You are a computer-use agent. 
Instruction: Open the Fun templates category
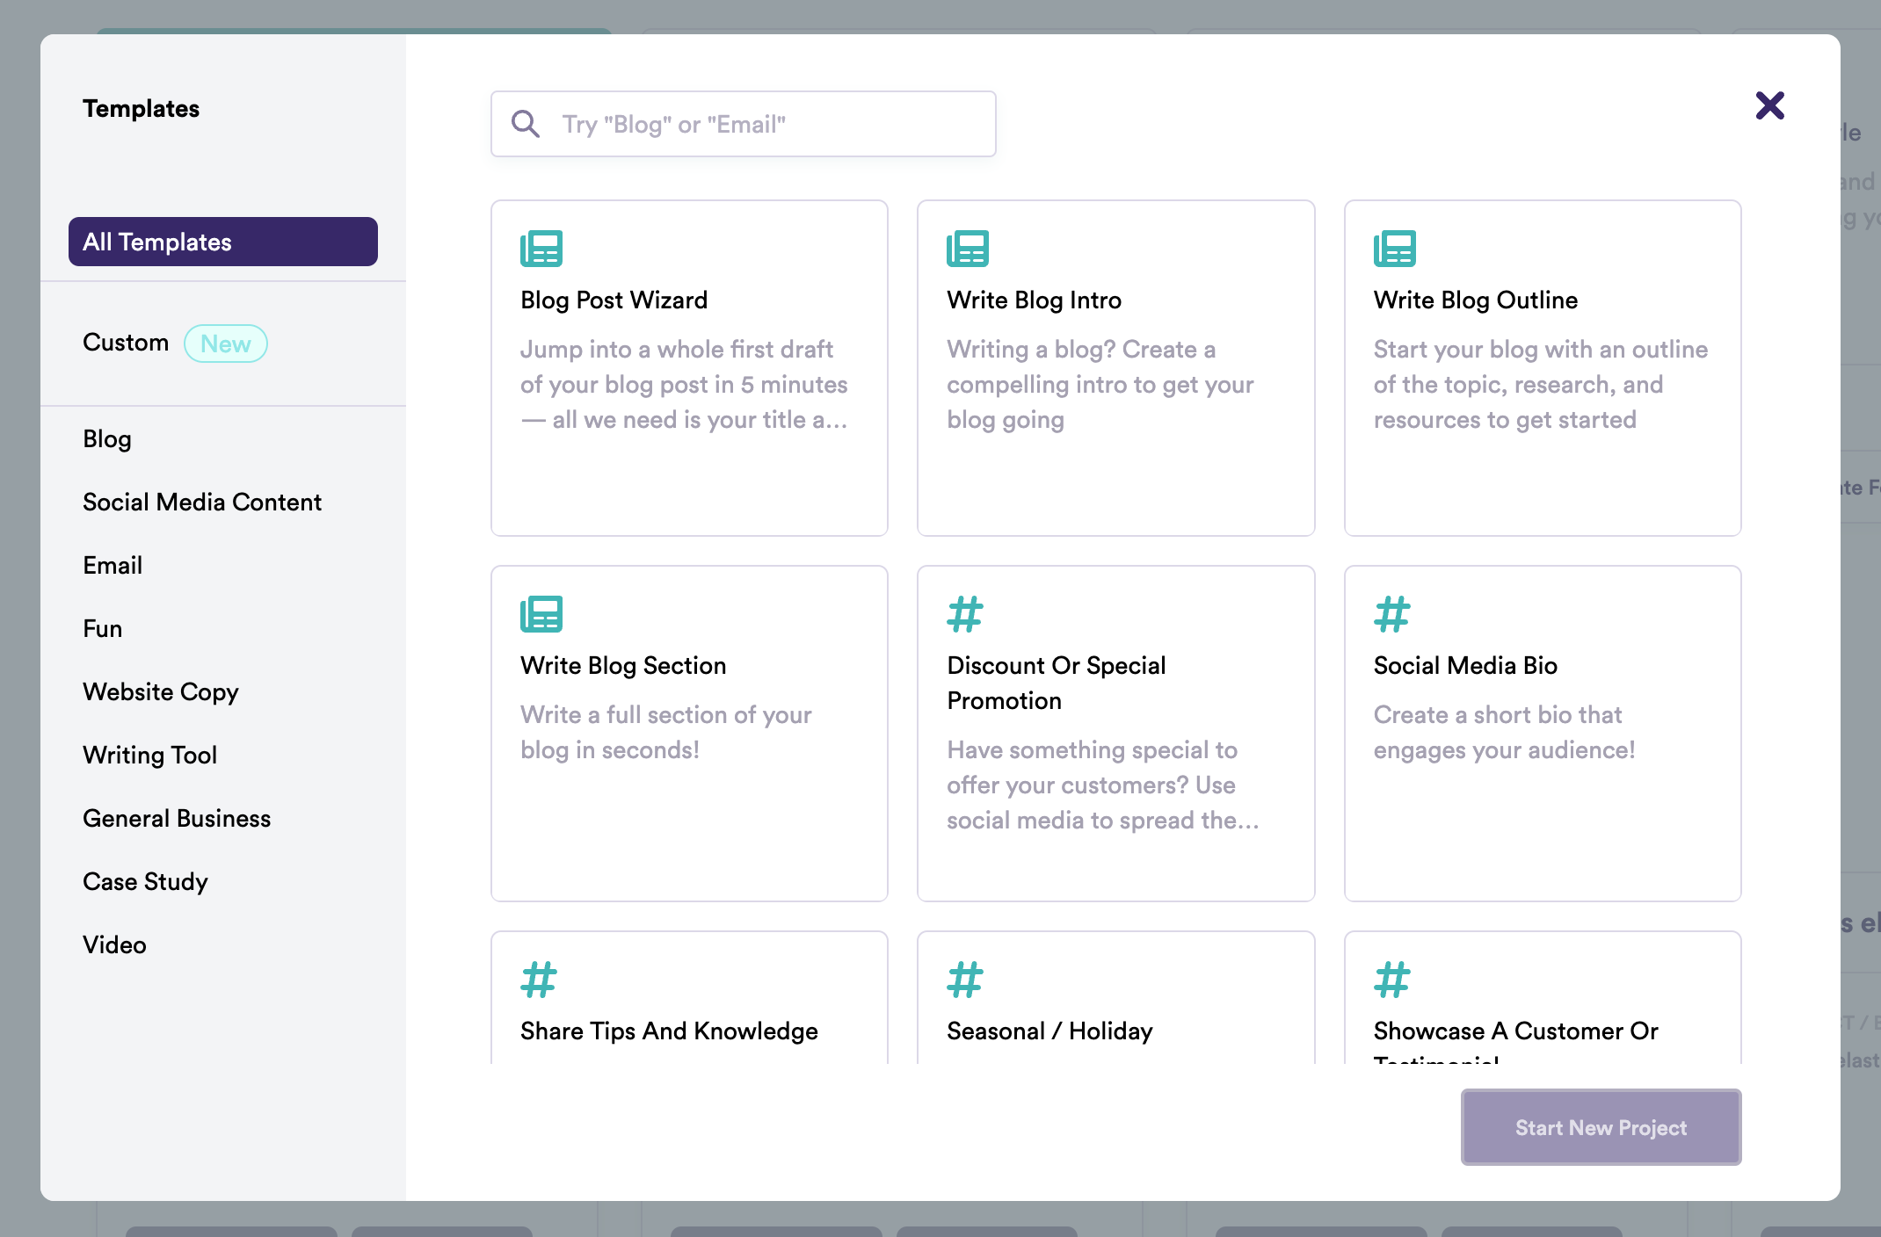[x=102, y=628]
